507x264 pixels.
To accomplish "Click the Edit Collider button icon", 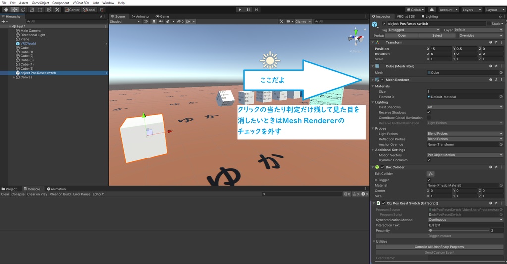I will tap(430, 174).
